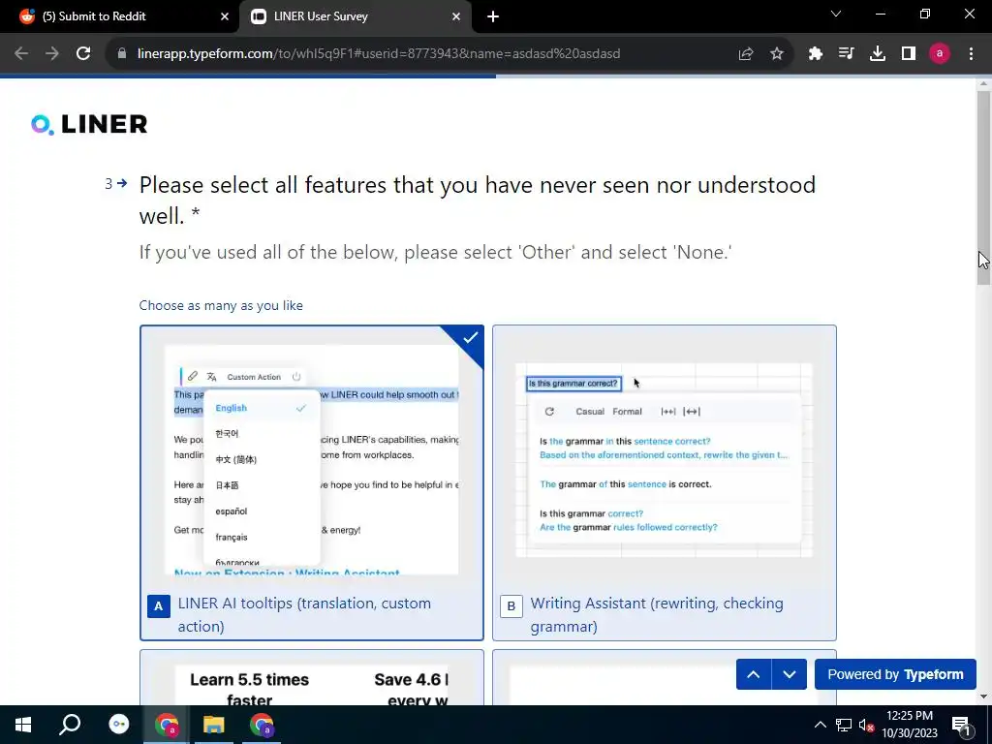The image size is (992, 744).
Task: Click the survey progress bar
Action: point(488,77)
